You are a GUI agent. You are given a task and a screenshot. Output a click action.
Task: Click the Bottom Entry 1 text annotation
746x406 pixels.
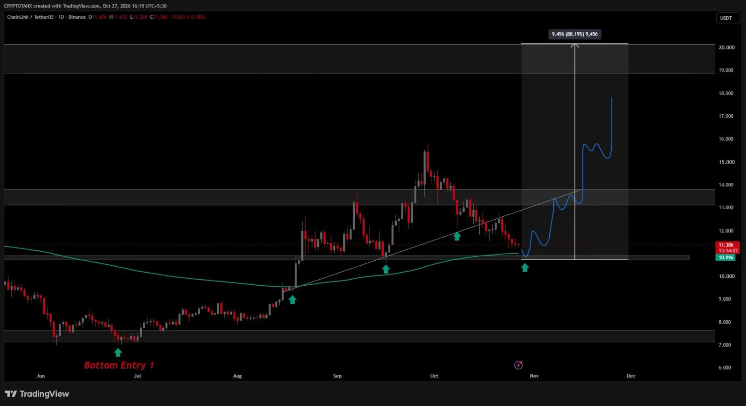tap(119, 365)
